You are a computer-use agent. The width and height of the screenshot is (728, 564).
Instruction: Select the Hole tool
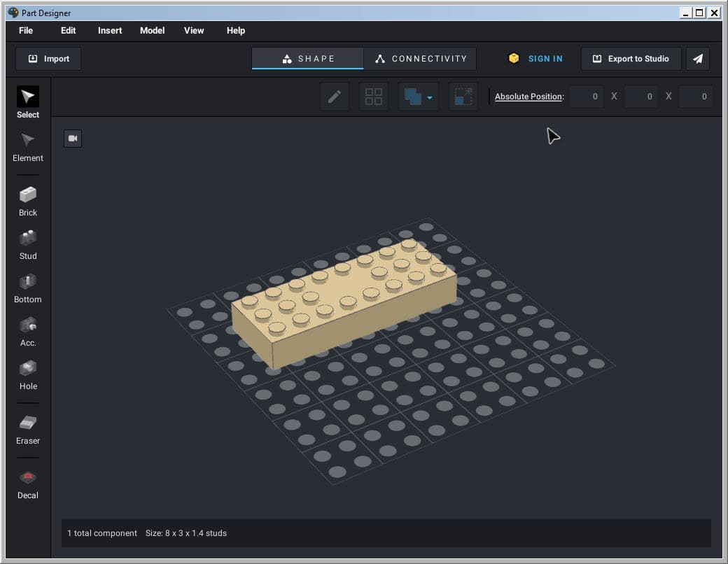point(28,375)
